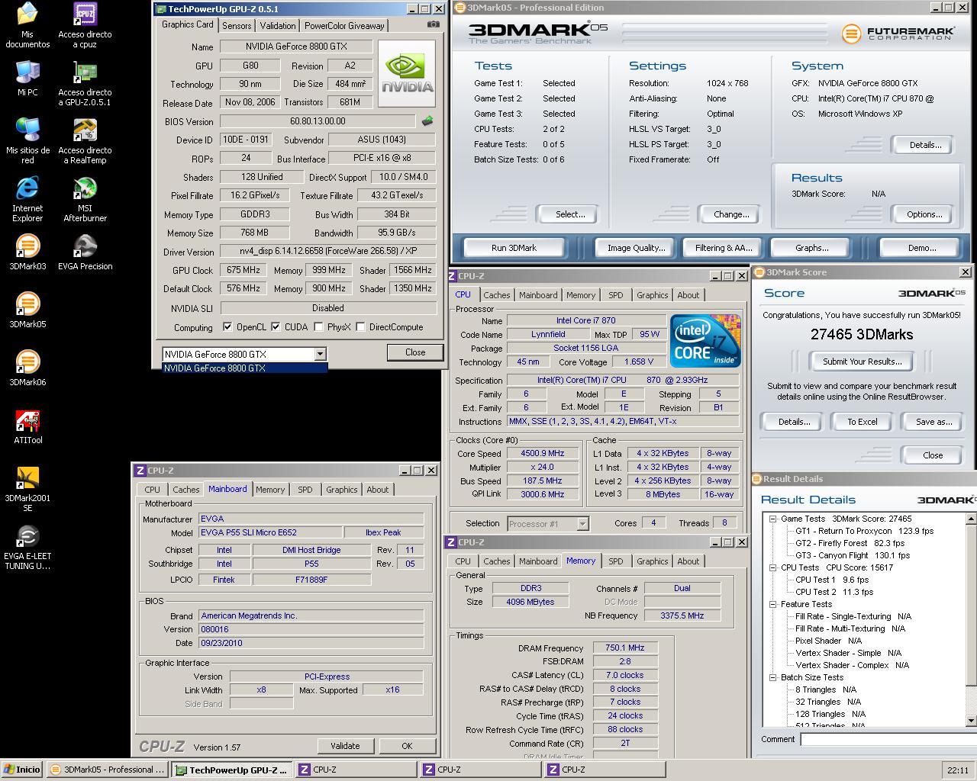The image size is (977, 781).
Task: Click Close button in GPU-Z window
Action: 415,352
